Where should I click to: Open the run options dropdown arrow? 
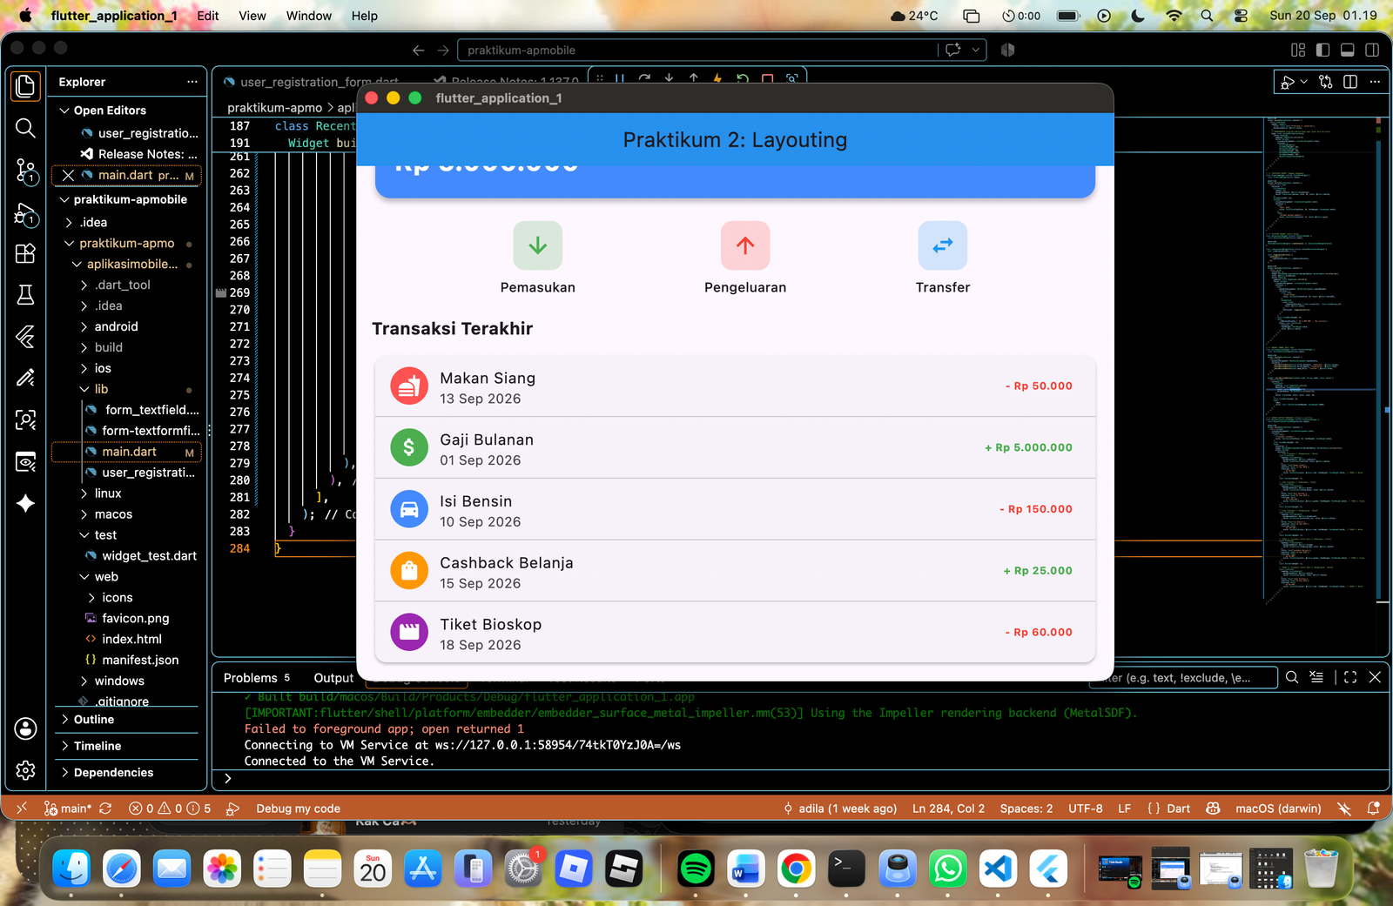[x=1303, y=82]
